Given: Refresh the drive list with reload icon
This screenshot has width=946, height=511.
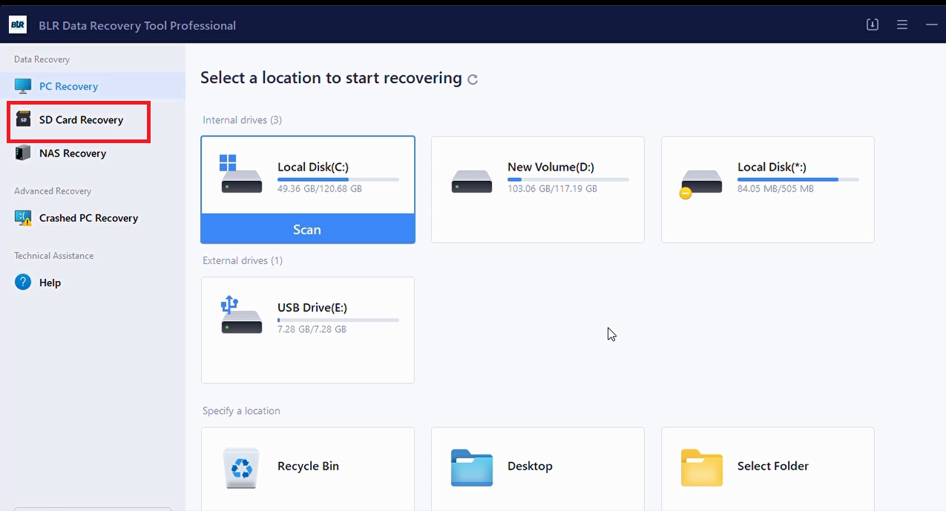Looking at the screenshot, I should (x=472, y=79).
